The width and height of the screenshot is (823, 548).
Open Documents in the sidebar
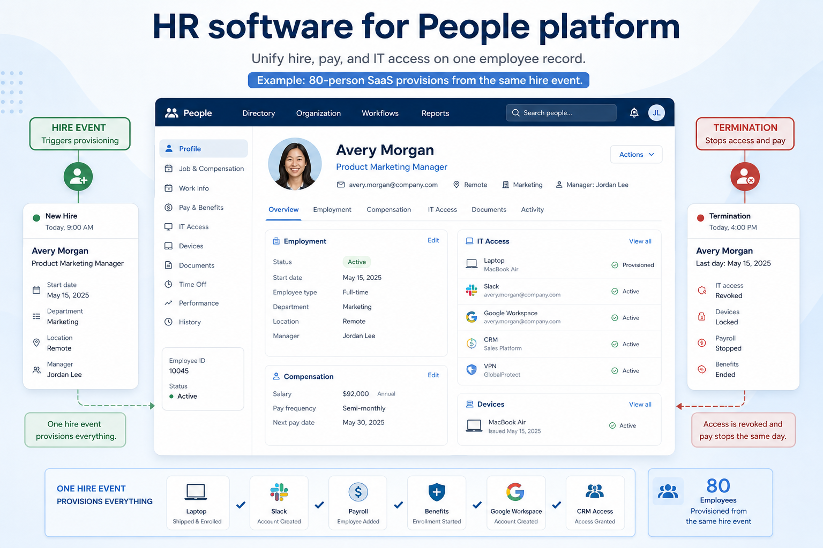point(204,265)
